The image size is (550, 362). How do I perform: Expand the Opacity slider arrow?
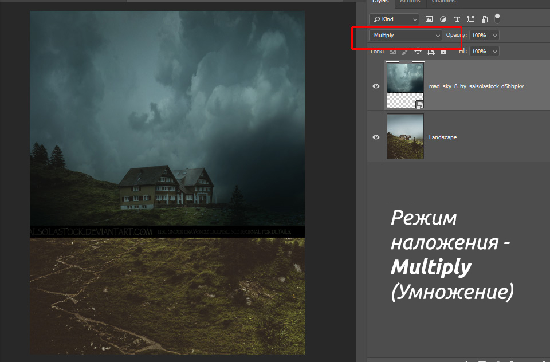[494, 35]
